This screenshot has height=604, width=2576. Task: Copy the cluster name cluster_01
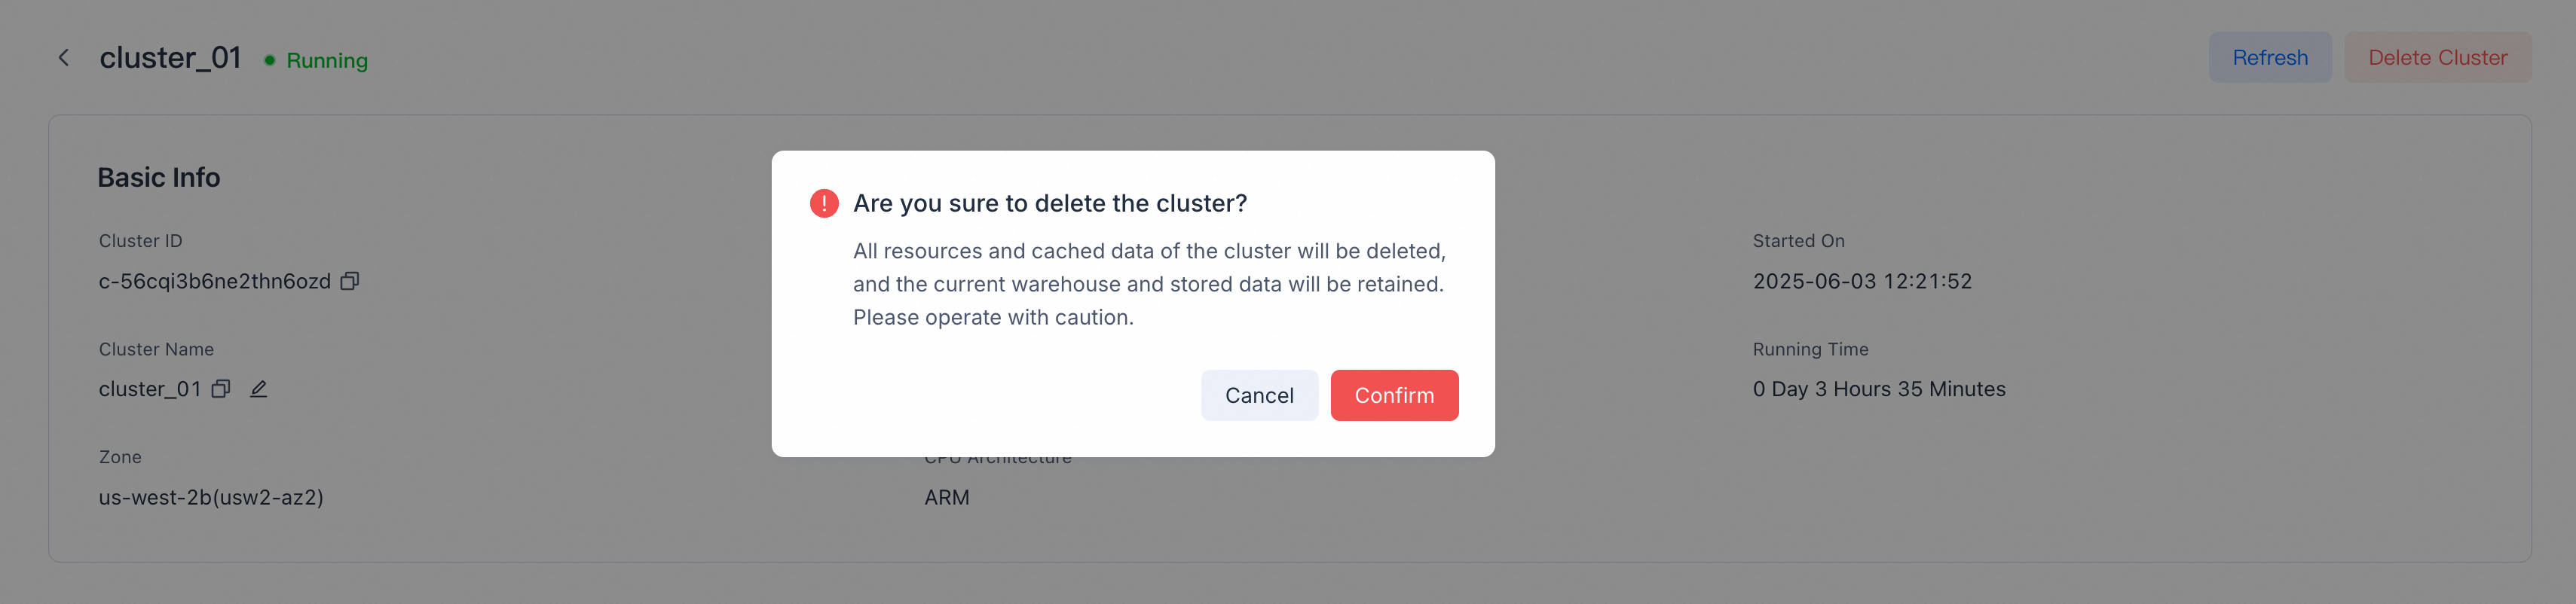(x=221, y=389)
